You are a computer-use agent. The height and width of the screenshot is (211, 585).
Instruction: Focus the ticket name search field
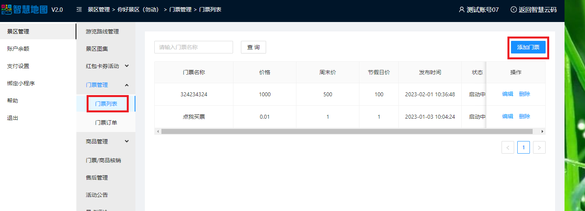click(x=193, y=47)
